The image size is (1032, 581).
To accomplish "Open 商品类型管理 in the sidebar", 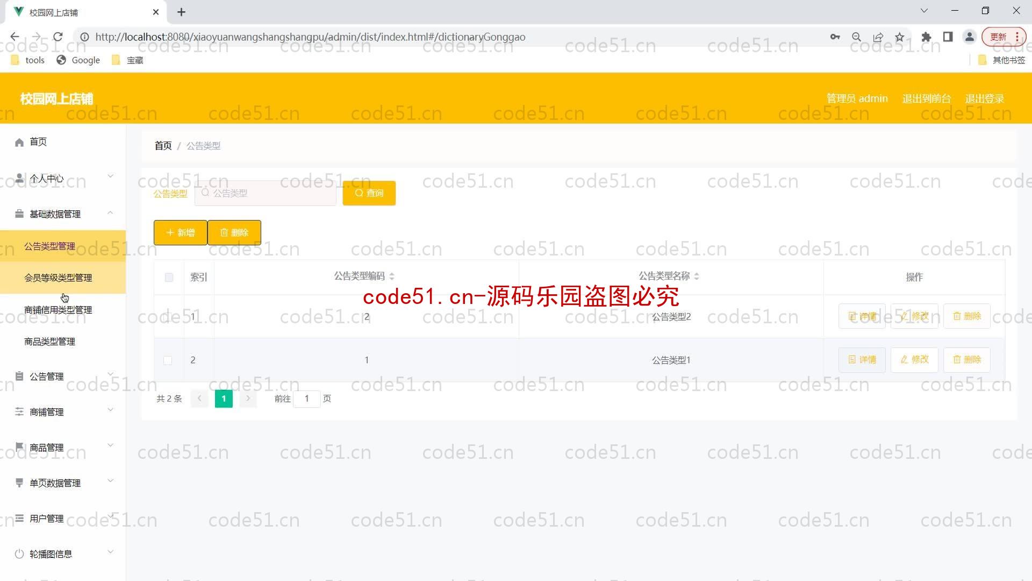I will (x=63, y=342).
